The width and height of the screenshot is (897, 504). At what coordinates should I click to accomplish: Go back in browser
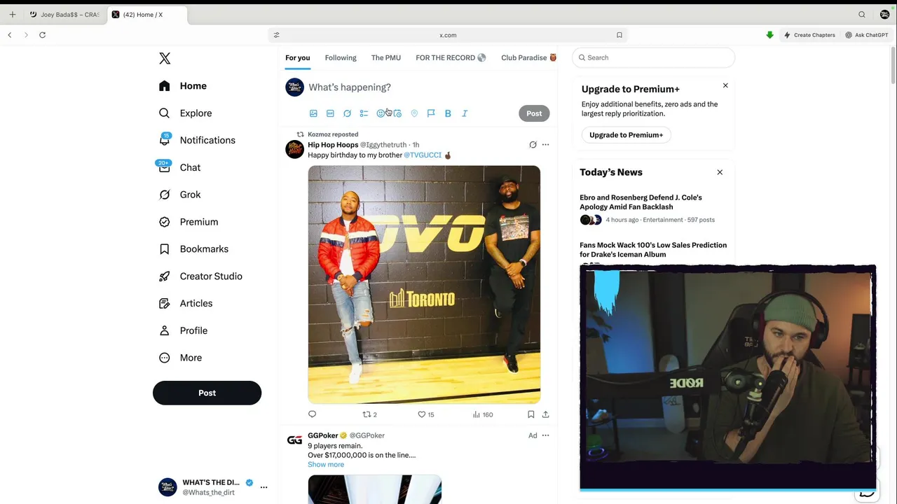pyautogui.click(x=9, y=35)
